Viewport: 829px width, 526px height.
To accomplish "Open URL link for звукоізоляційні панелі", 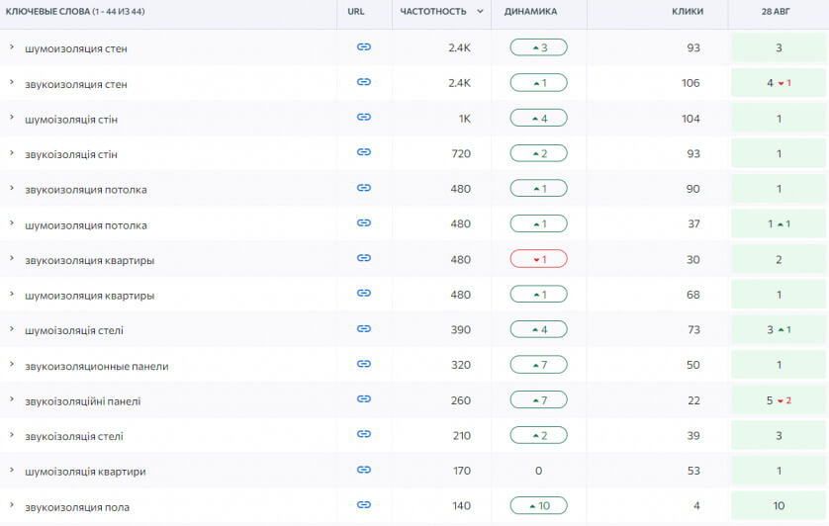I will [x=364, y=399].
